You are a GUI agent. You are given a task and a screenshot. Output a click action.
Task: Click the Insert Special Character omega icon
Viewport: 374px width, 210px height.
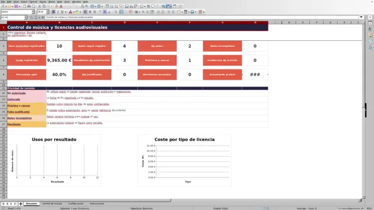point(141,6)
